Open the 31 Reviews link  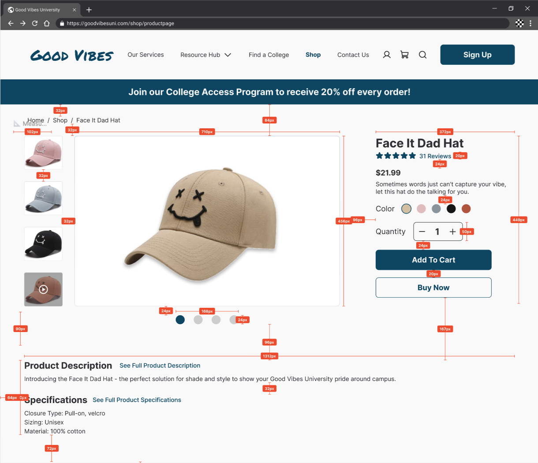[x=435, y=156]
